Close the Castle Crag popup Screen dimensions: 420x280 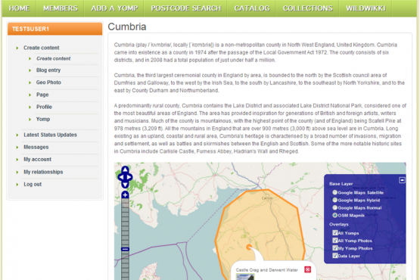coord(307,269)
